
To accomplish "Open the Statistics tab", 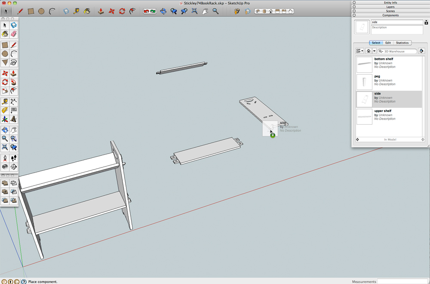I will tap(402, 43).
